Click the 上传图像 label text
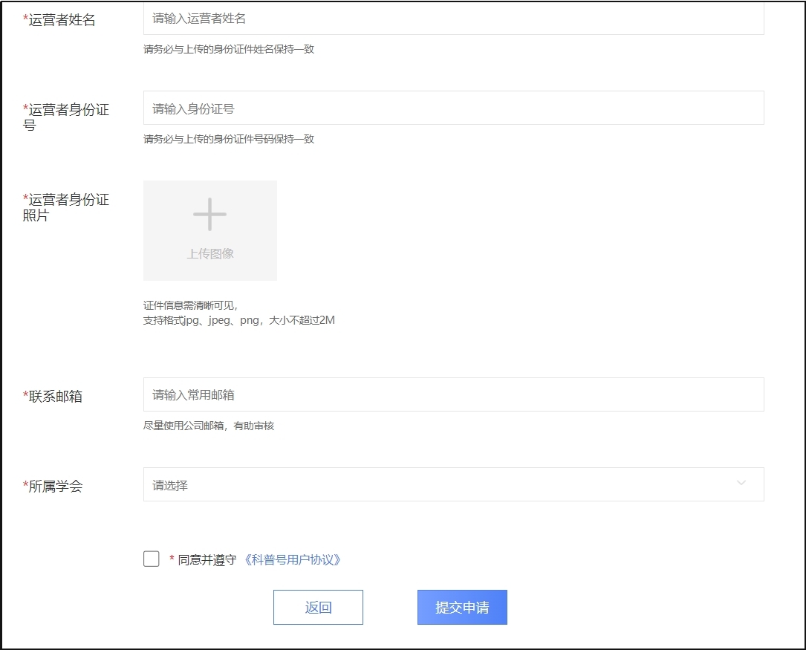The height and width of the screenshot is (650, 806). click(210, 253)
